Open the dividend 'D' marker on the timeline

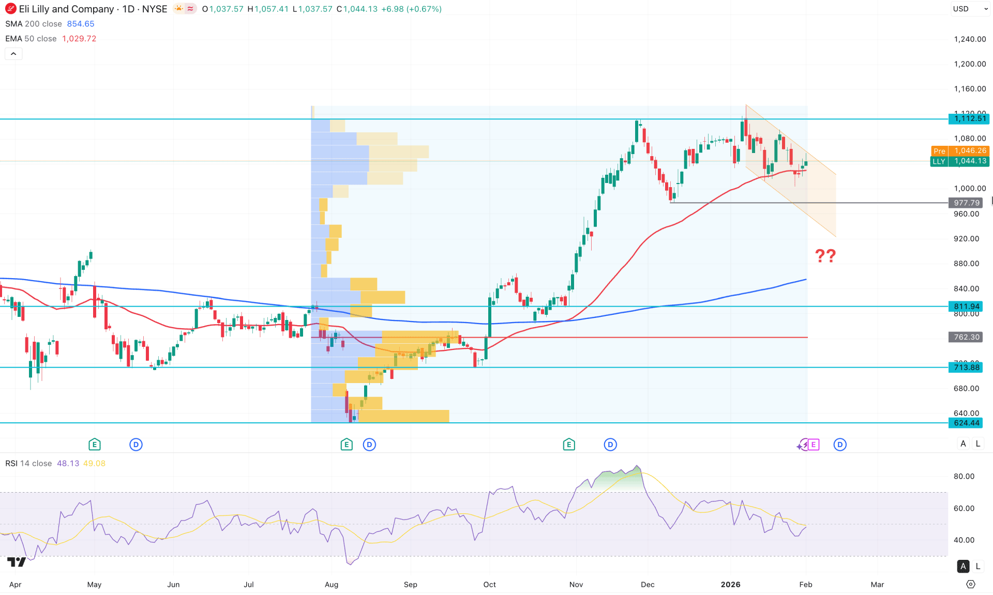coord(136,444)
